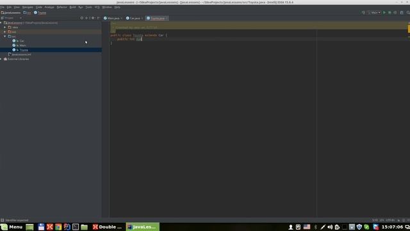
Task: Expand the out folder in the project tree
Action: [x=5, y=31]
